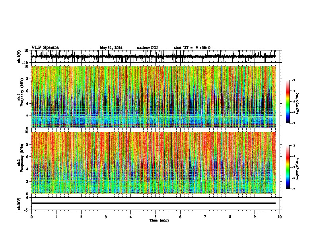Click the ch.1 spectrogram color scale bar
This screenshot has width=315, height=243.
288,102
